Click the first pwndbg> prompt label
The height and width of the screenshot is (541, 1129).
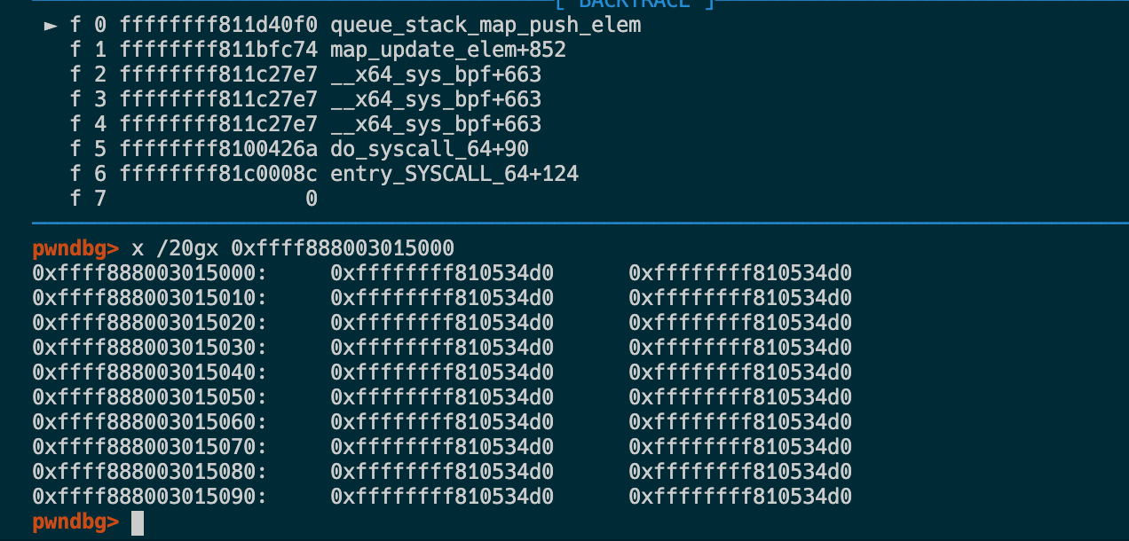(75, 248)
